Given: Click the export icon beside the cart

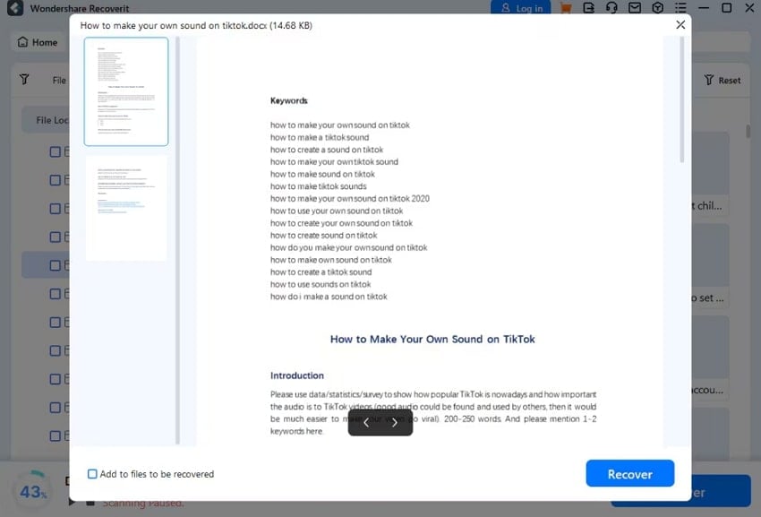Looking at the screenshot, I should pos(589,8).
